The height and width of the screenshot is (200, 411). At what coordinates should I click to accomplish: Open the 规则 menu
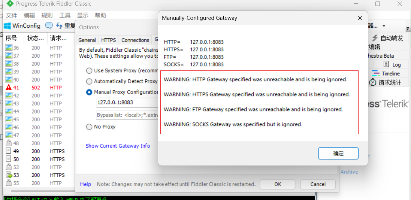(47, 15)
